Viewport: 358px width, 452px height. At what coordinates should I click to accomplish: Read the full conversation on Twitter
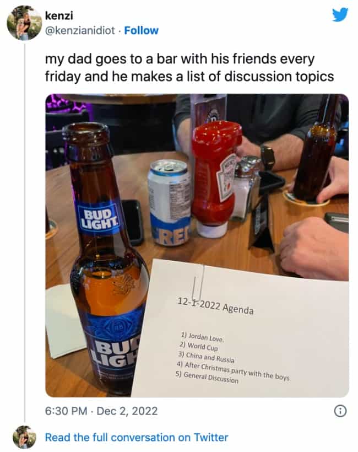tap(137, 437)
